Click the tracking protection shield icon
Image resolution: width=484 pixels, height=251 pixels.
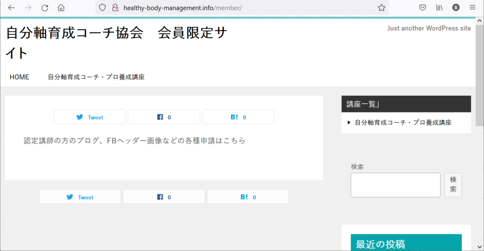point(103,8)
